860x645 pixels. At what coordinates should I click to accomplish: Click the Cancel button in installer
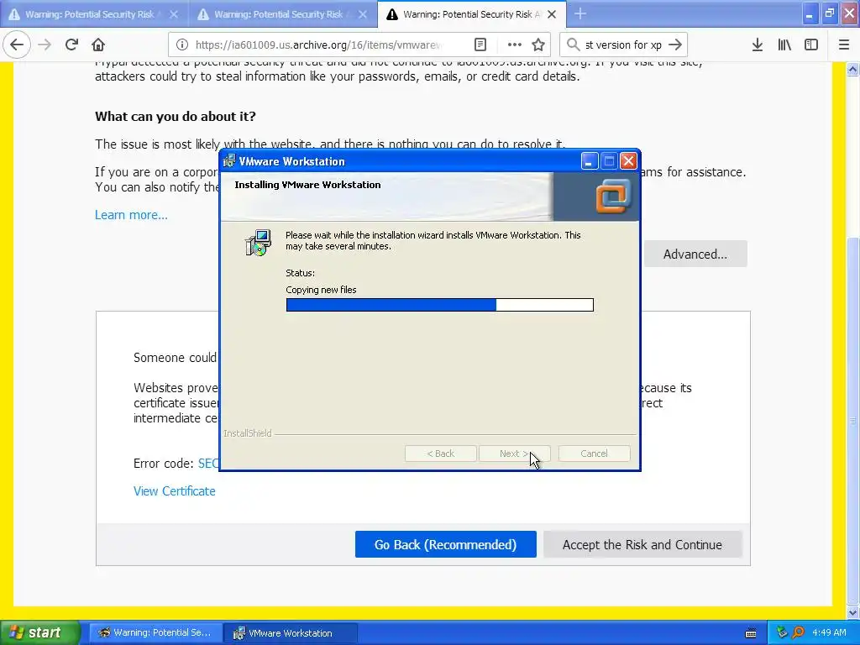click(594, 454)
